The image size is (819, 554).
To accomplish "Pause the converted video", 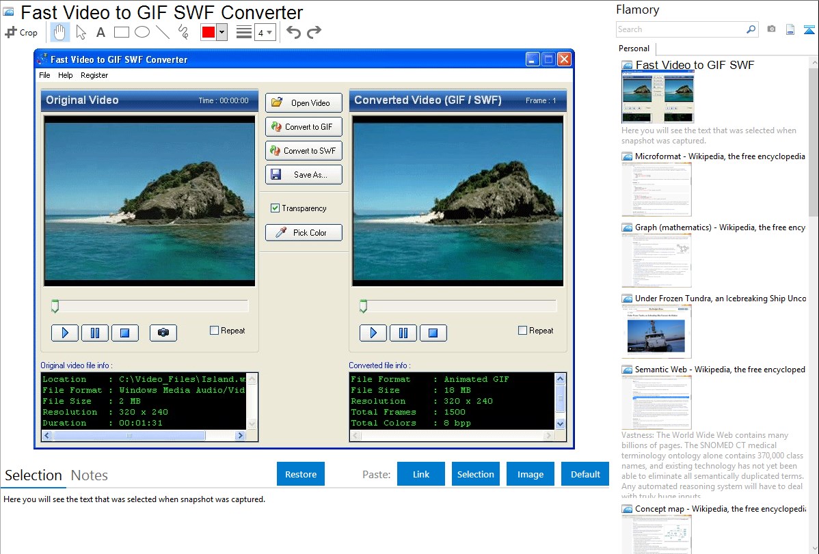I will click(403, 333).
